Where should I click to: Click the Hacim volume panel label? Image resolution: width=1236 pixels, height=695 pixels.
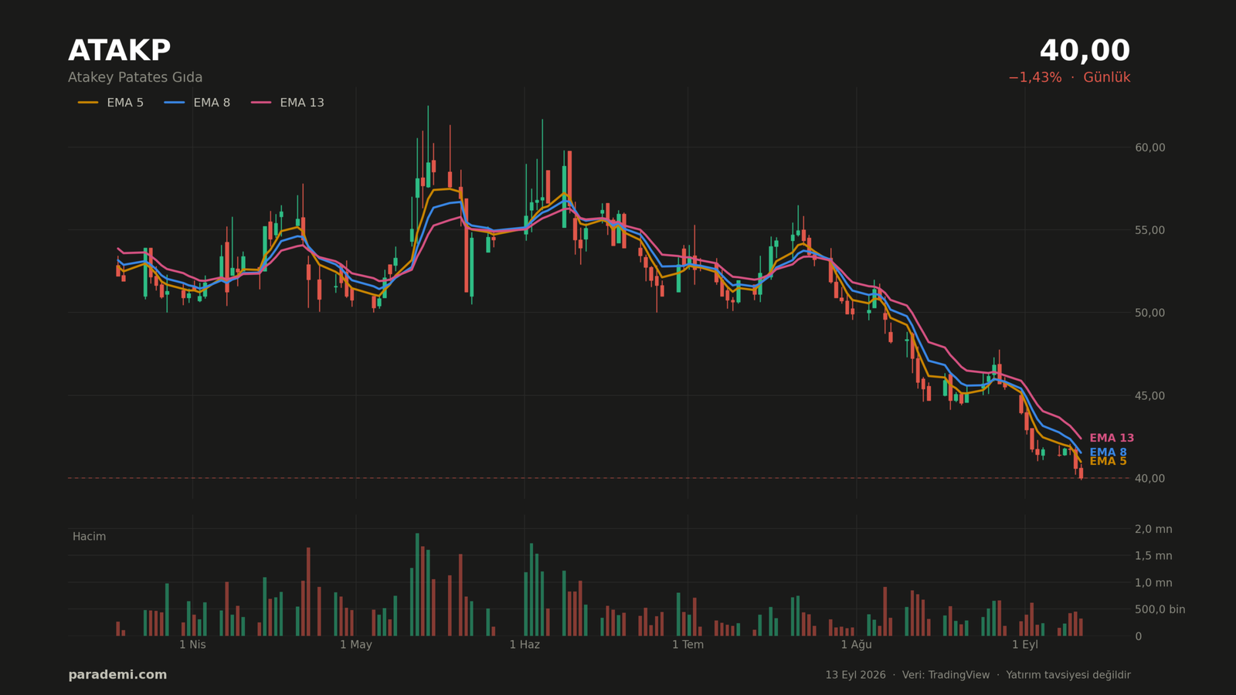point(89,537)
